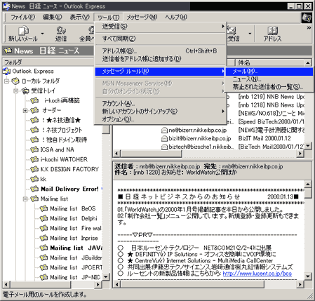This screenshot has width=315, height=301.
Task: Select Mailing list Fire wall folder icon
Action: point(43,228)
